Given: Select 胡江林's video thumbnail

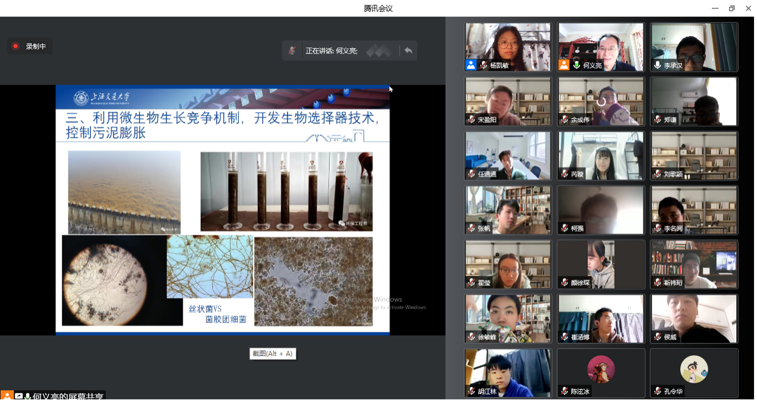Looking at the screenshot, I should tap(508, 372).
